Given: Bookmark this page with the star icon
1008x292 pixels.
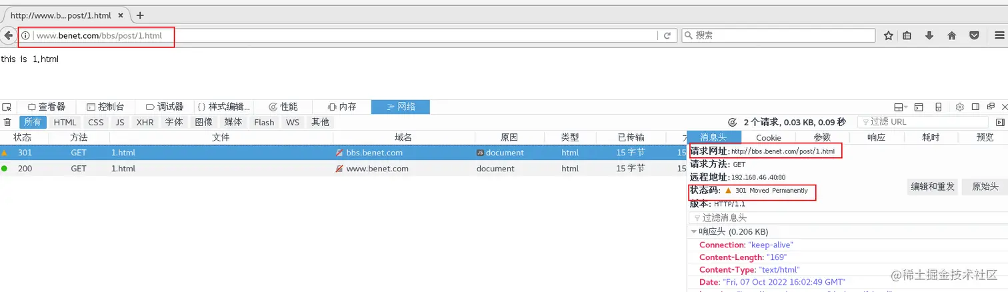Looking at the screenshot, I should [888, 36].
